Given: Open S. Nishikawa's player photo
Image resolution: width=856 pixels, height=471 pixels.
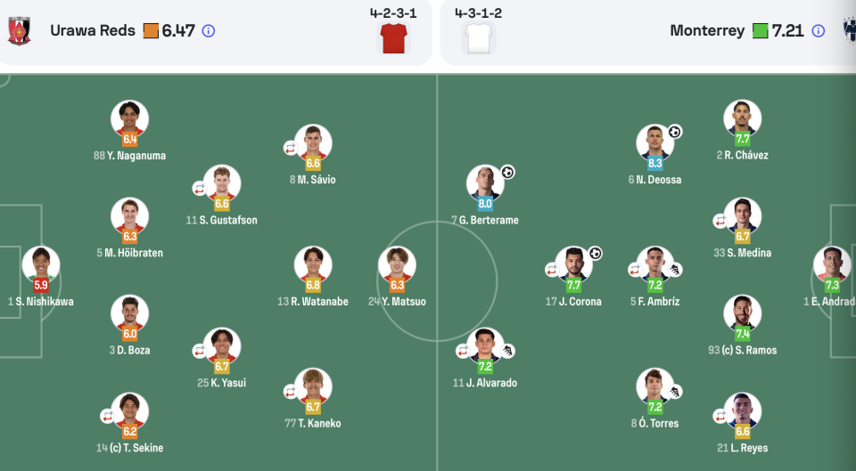Looking at the screenshot, I should coord(41,265).
